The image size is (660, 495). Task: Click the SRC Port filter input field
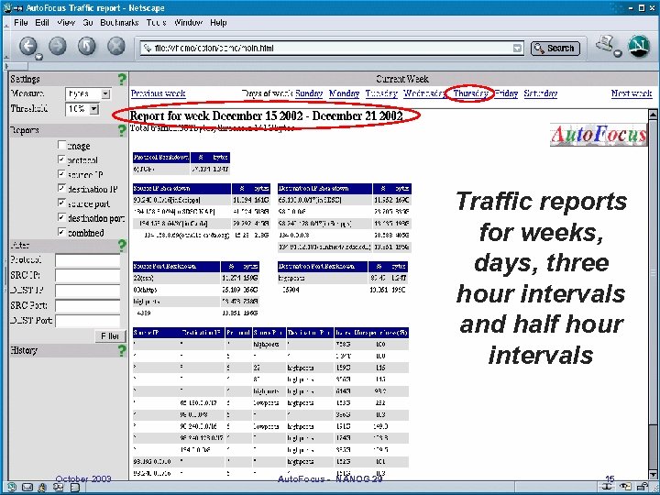pos(88,306)
